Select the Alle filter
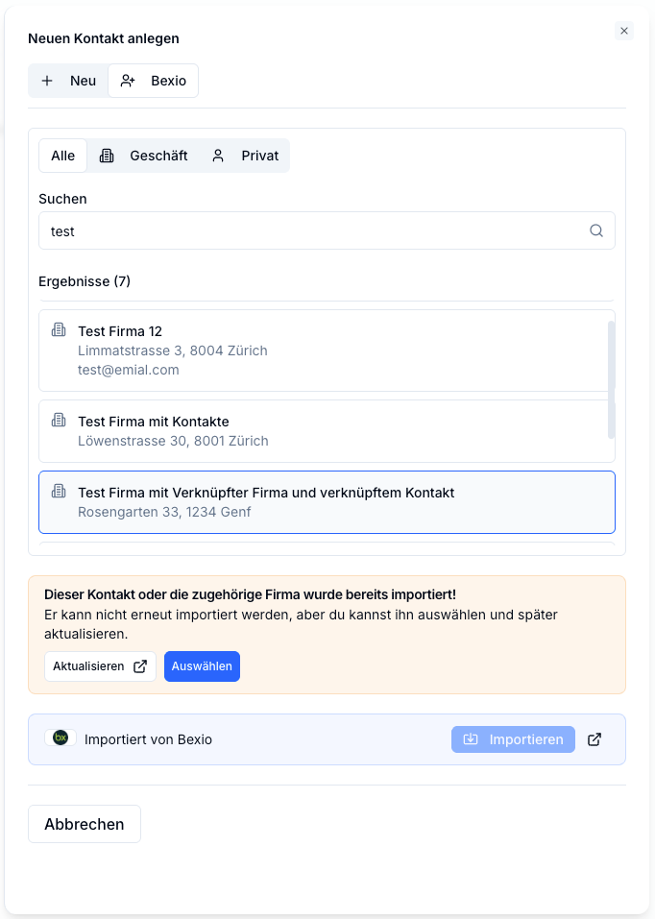Viewport: 655px width, 919px height. [62, 156]
